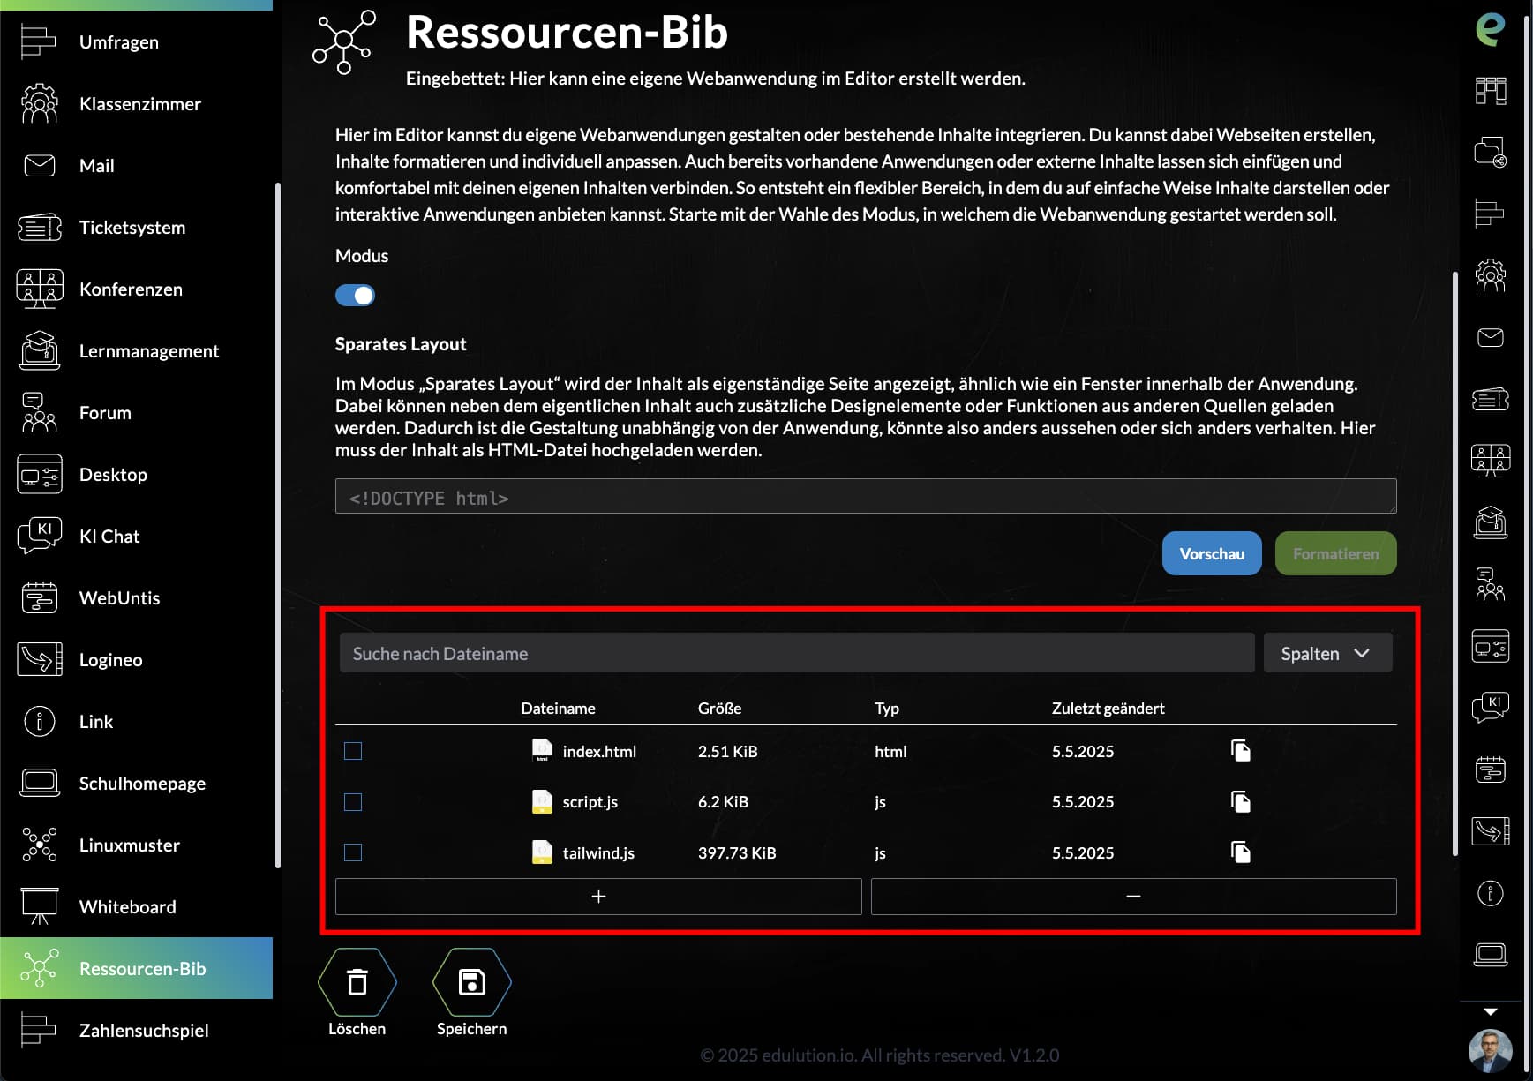Click the surveys chart icon in right rail

click(1490, 214)
